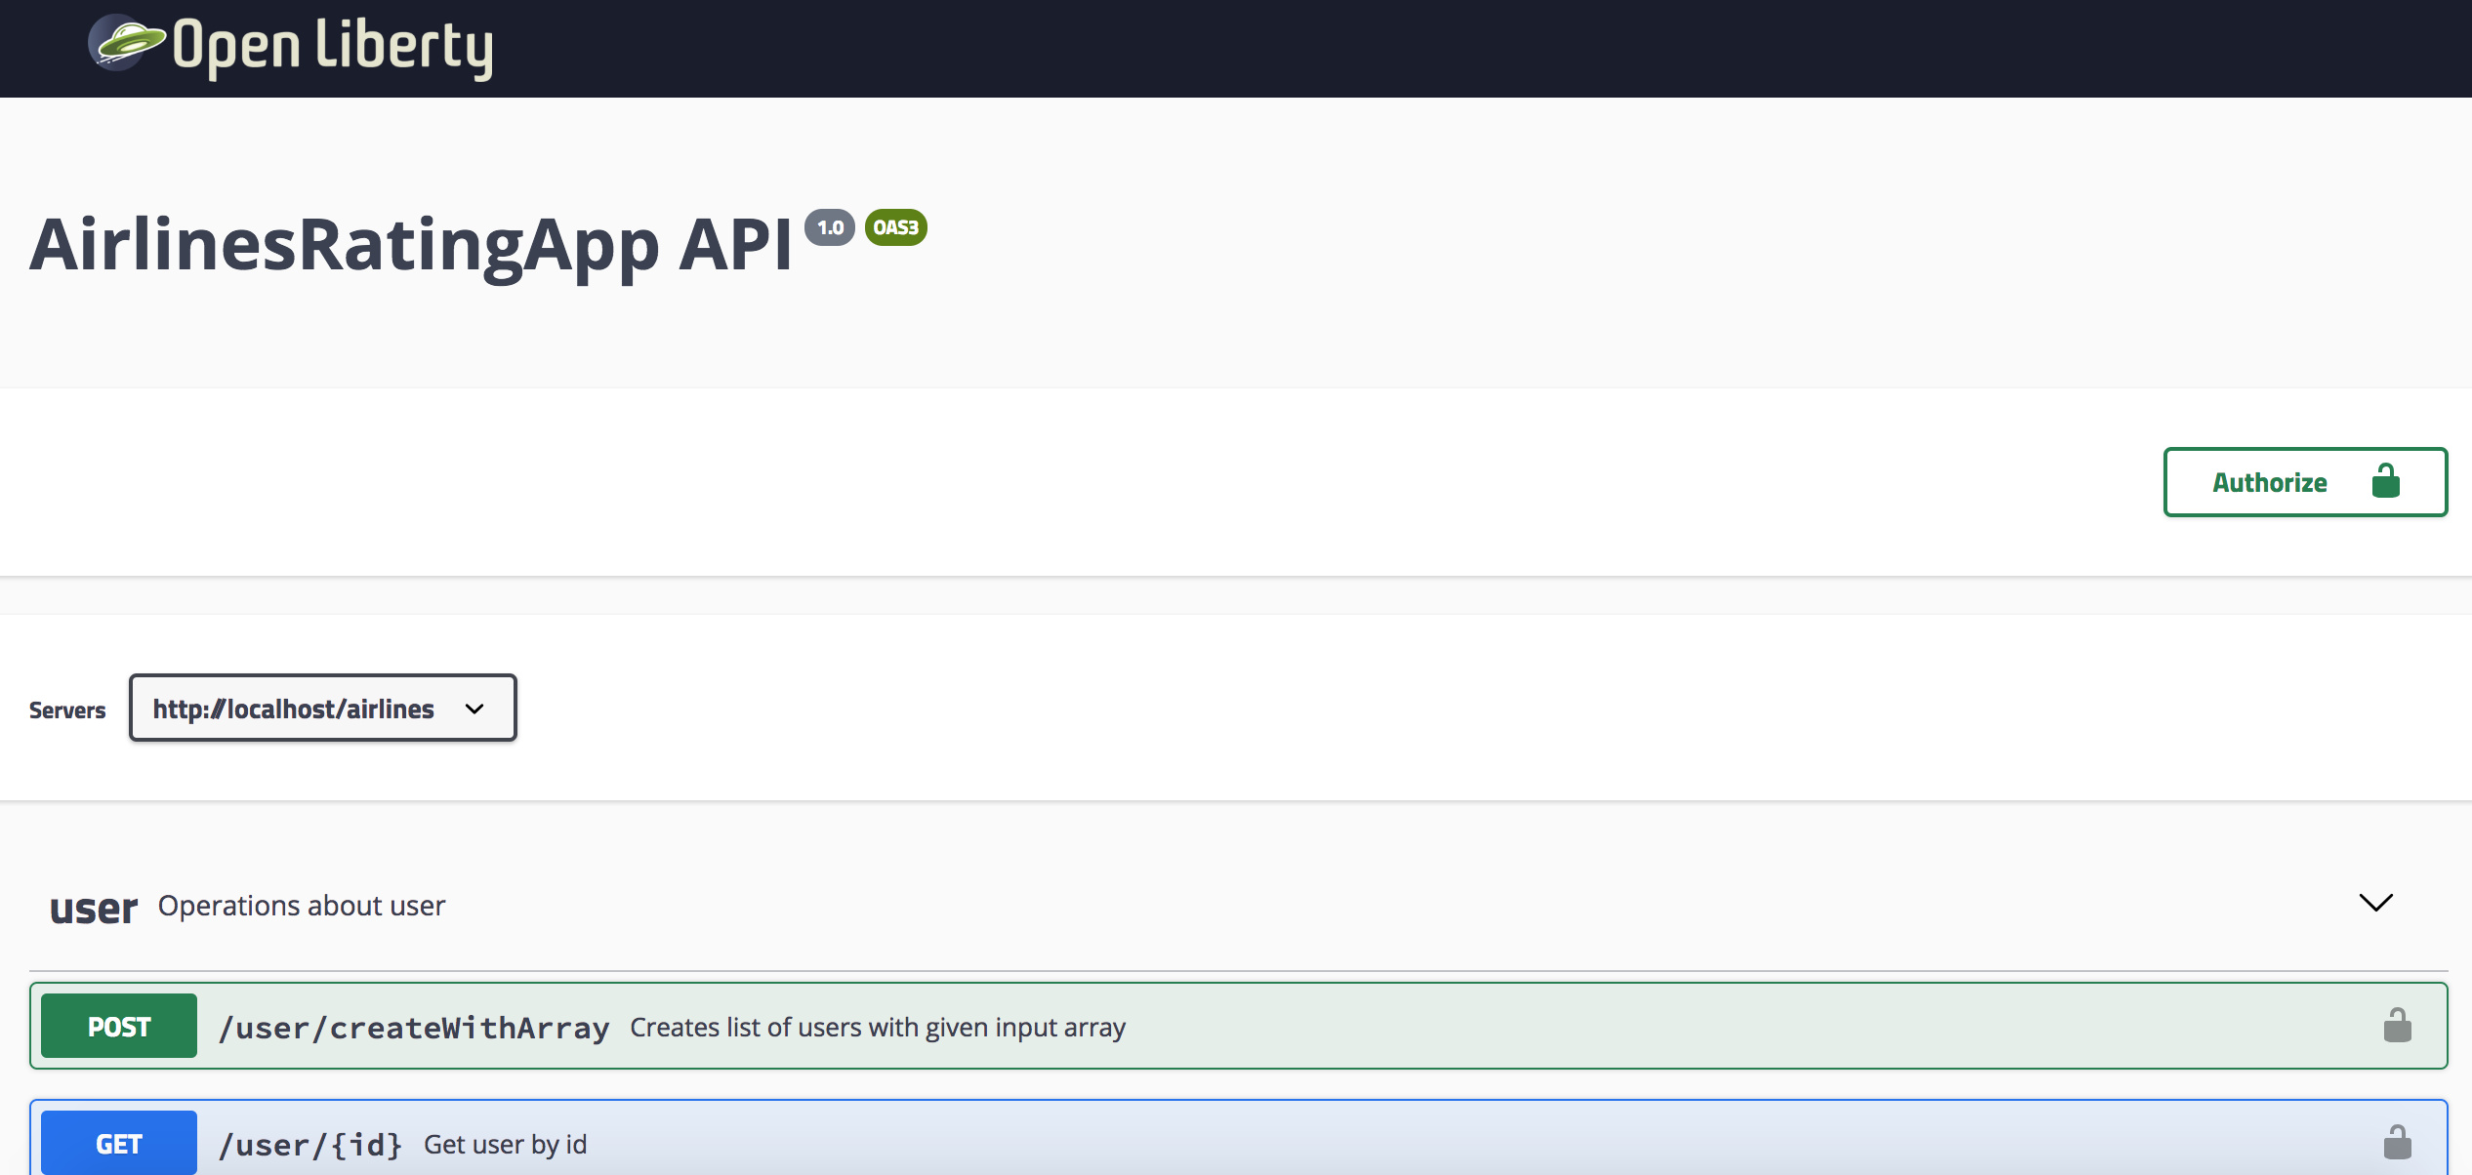Click the createWithArray operation's padlock icon
Viewport: 2472px width, 1175px height.
click(x=2397, y=1026)
